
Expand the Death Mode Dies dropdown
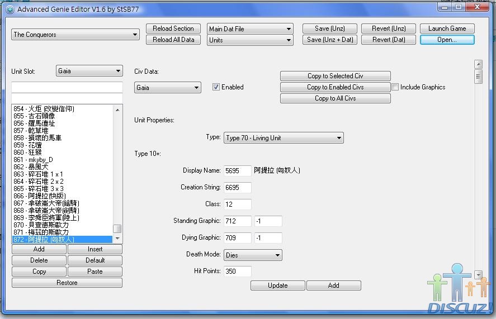pyautogui.click(x=252, y=255)
